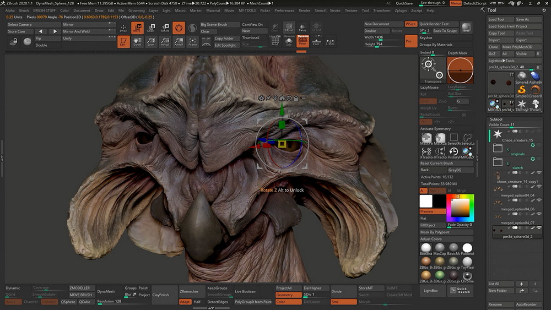
Task: Expand the sketch folder in Subtool
Action: (x=498, y=161)
